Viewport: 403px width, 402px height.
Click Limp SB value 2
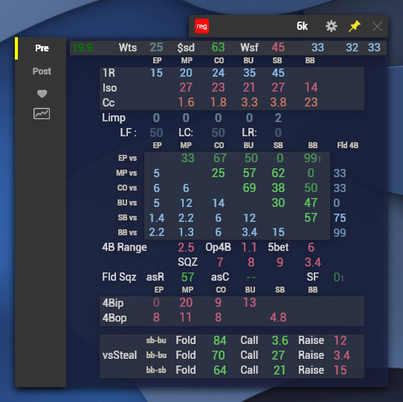tap(278, 118)
